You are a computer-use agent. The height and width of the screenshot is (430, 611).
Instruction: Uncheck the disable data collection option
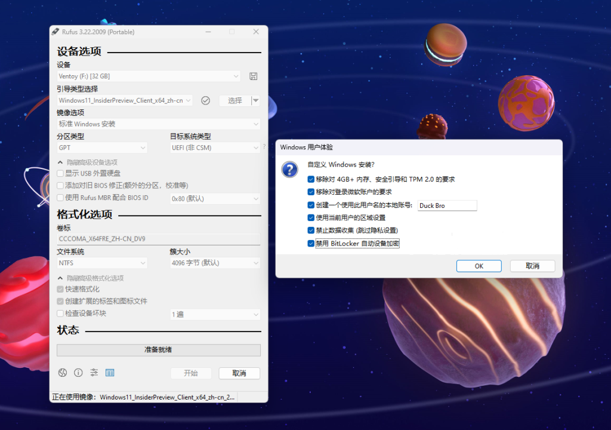click(311, 231)
